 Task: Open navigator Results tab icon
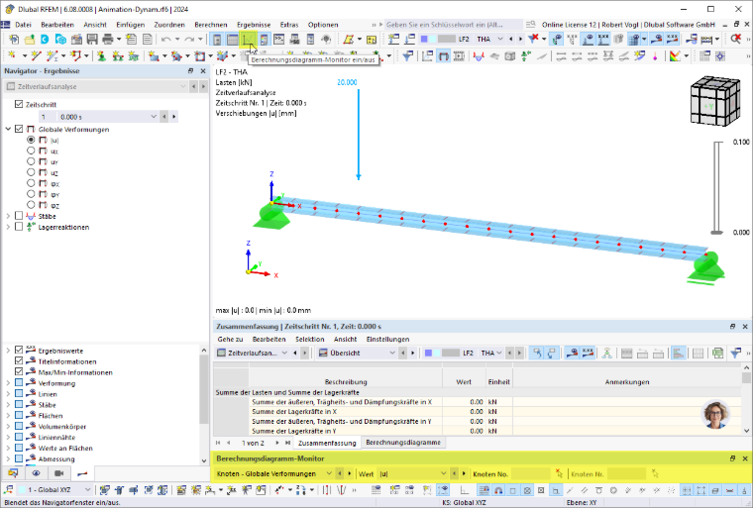[82, 473]
